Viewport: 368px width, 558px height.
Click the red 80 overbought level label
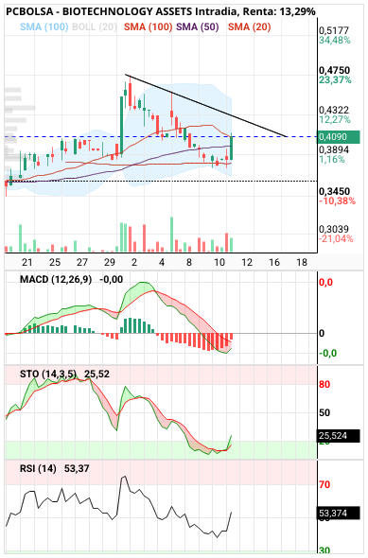pos(324,384)
